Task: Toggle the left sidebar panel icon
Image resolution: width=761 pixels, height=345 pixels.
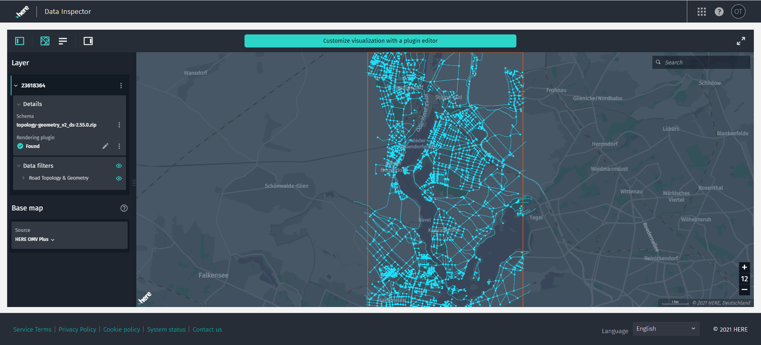Action: [19, 41]
